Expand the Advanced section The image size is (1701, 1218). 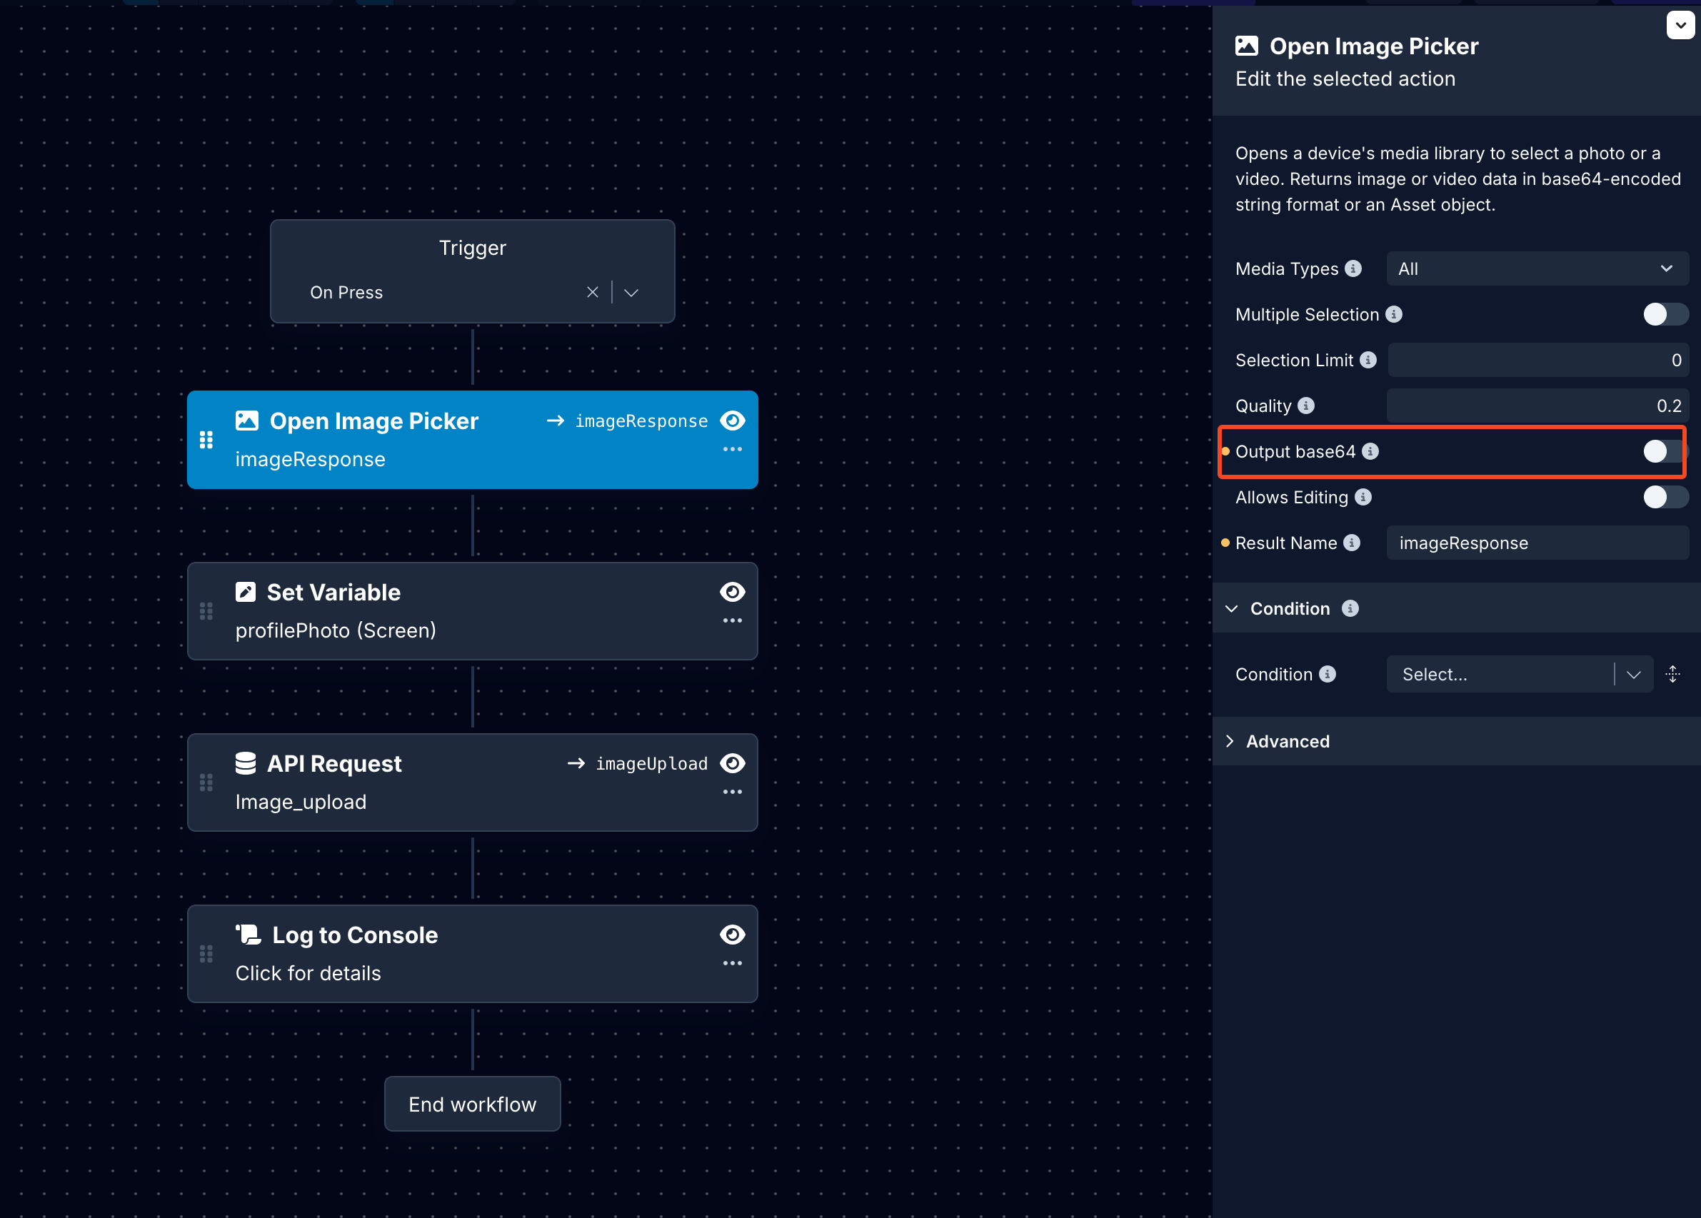[1230, 741]
